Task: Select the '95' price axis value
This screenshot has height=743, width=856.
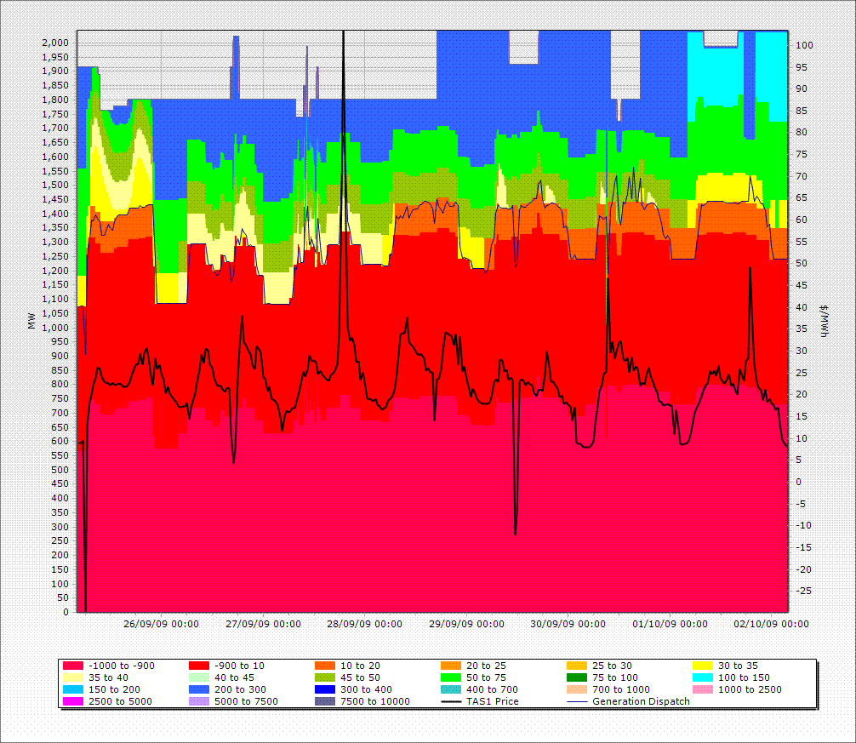Action: pyautogui.click(x=802, y=67)
